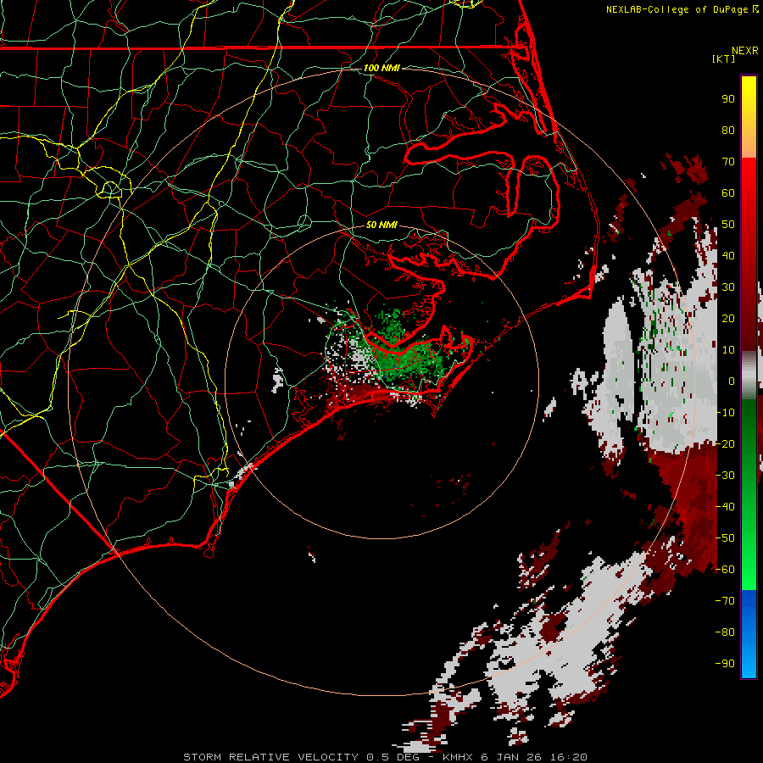Click the 70 value on the velocity scale
Screen dimensions: 763x763
tap(728, 162)
